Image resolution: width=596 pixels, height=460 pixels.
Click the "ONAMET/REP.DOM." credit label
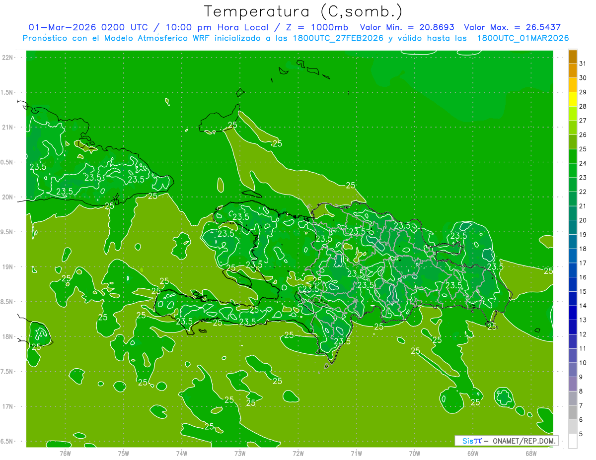pyautogui.click(x=524, y=441)
